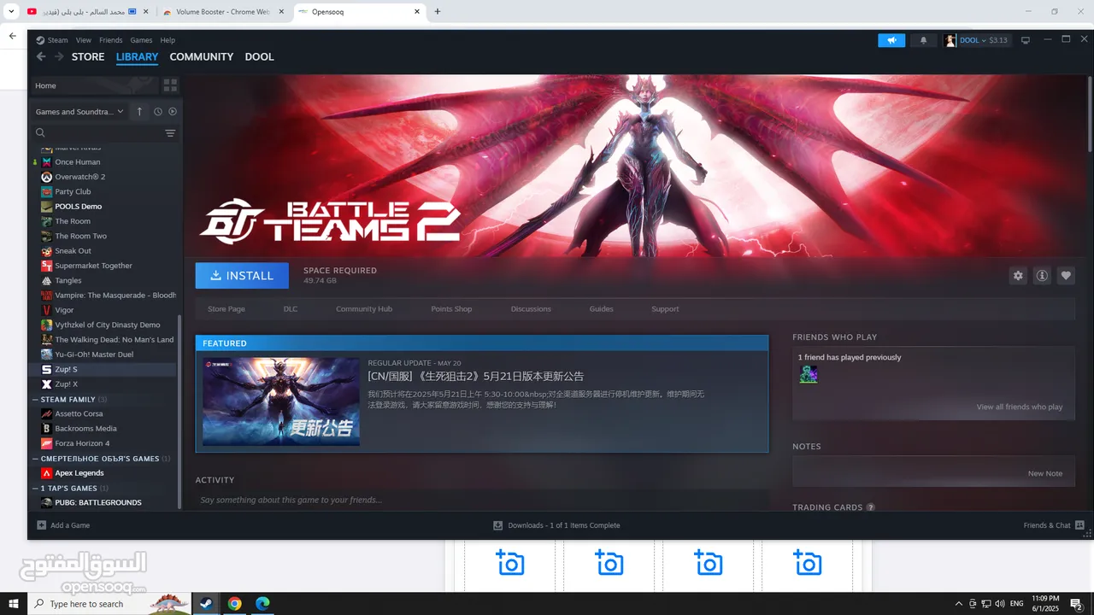1094x615 pixels.
Task: Add Battle Teams 2 to favorites heart
Action: 1066,276
